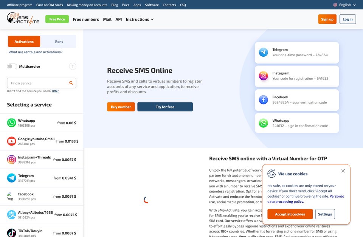
Task: Click the Sign up button
Action: pyautogui.click(x=327, y=19)
